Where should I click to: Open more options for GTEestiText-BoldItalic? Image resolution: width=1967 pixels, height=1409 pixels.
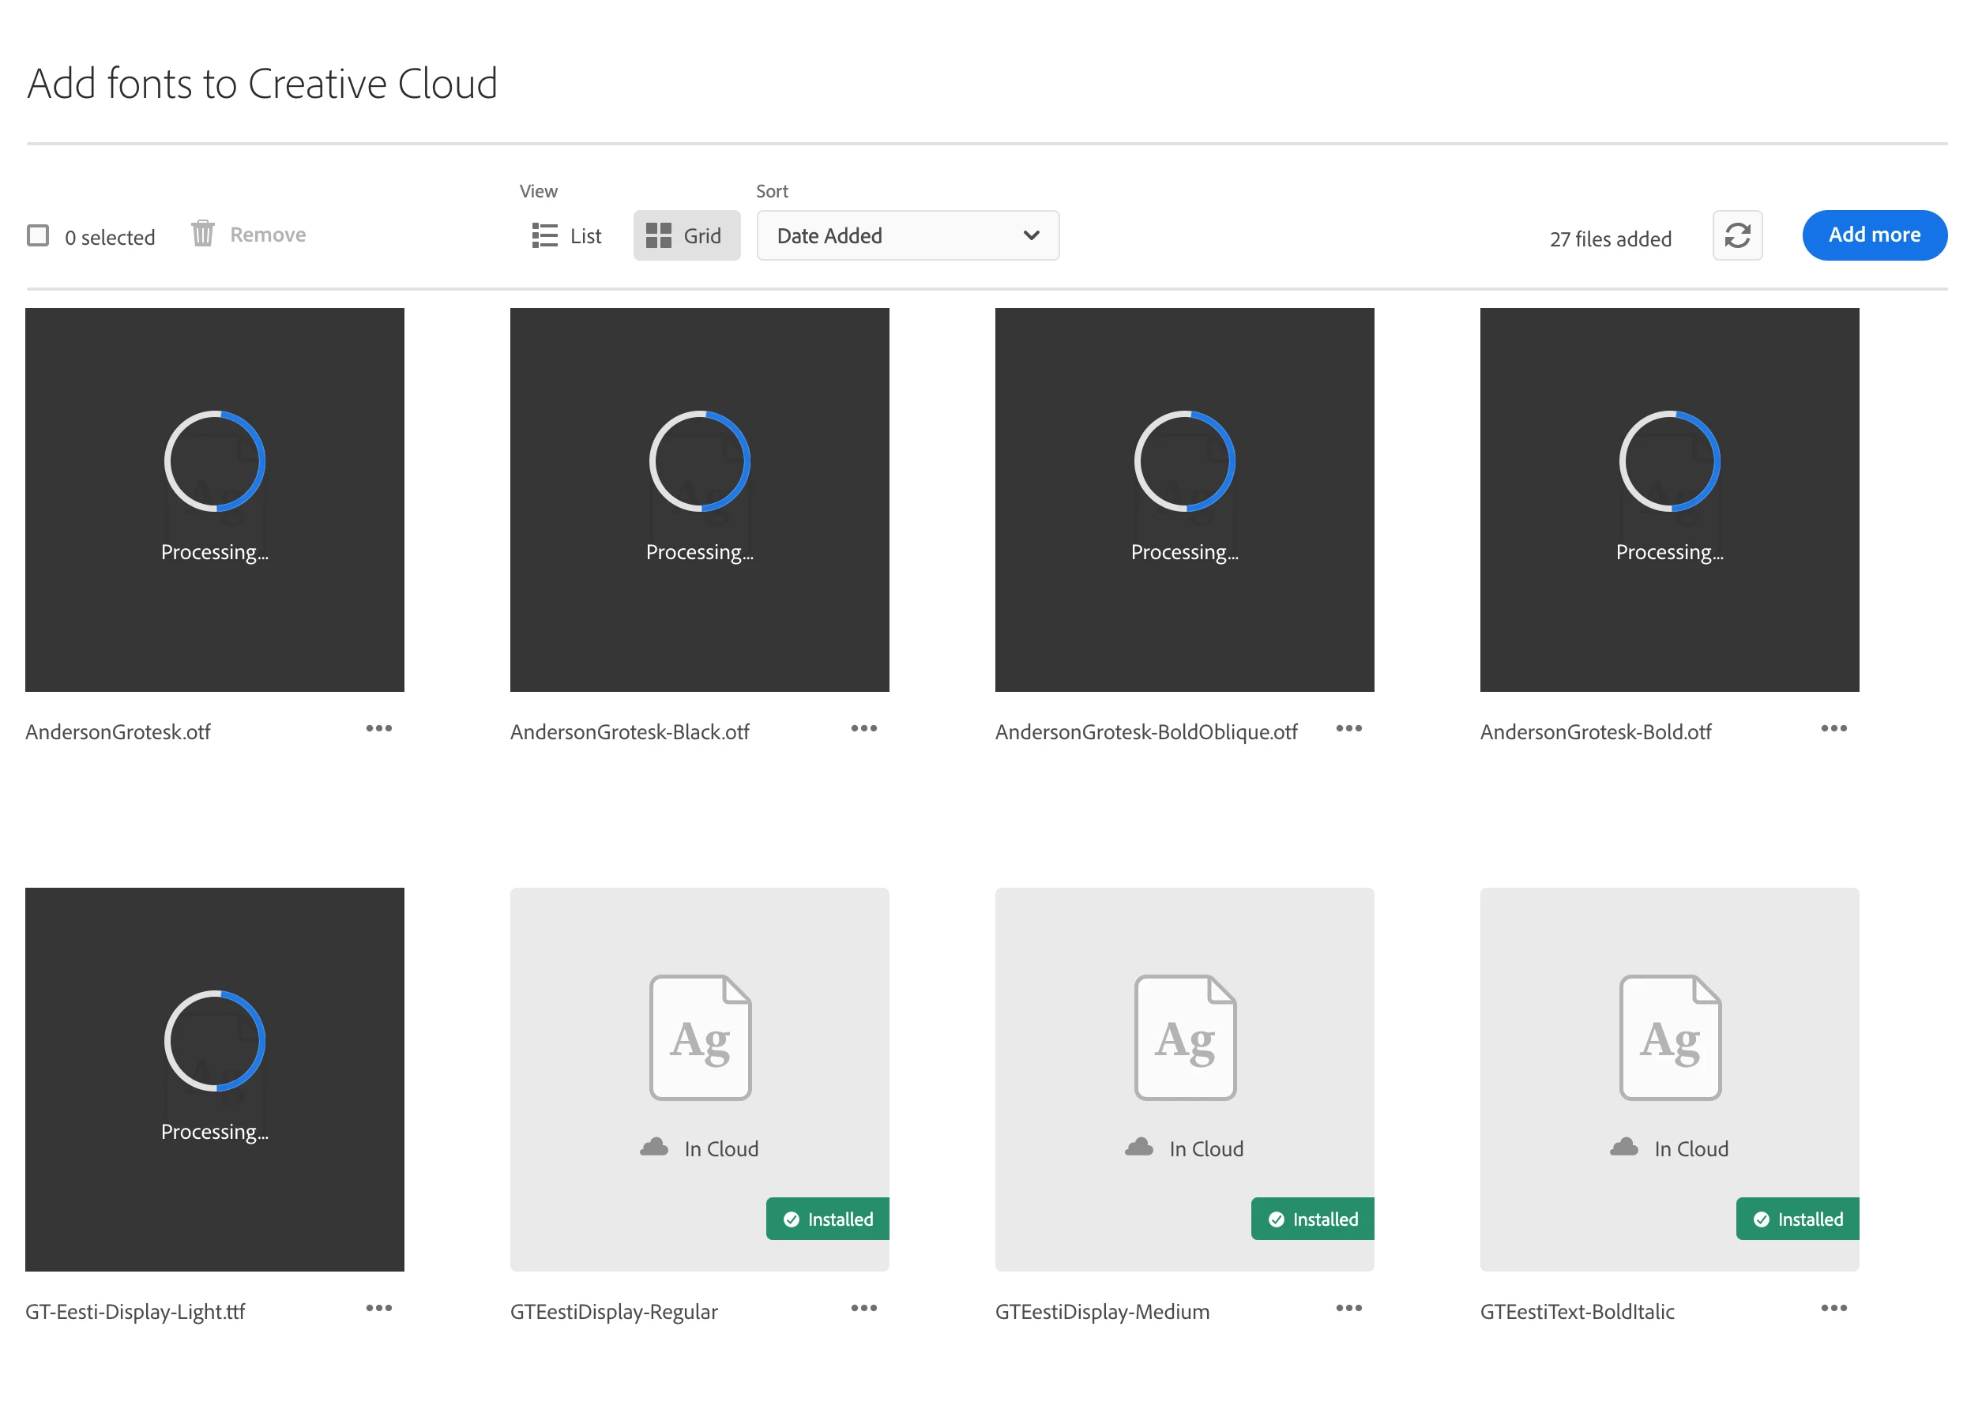[1833, 1308]
